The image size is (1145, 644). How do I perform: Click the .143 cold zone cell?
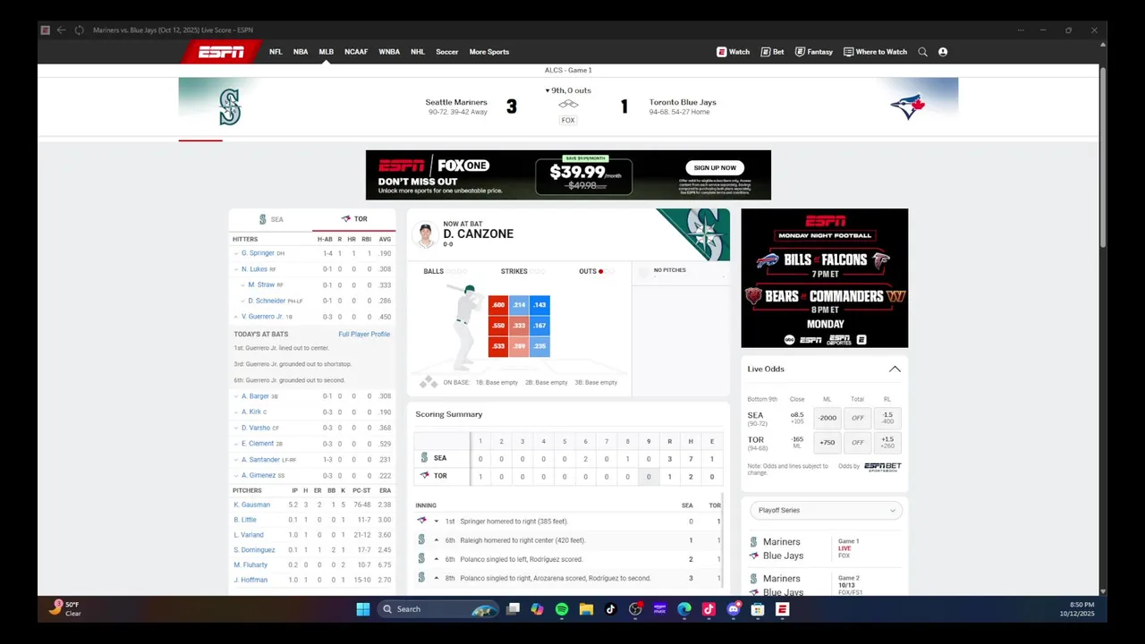tap(539, 305)
